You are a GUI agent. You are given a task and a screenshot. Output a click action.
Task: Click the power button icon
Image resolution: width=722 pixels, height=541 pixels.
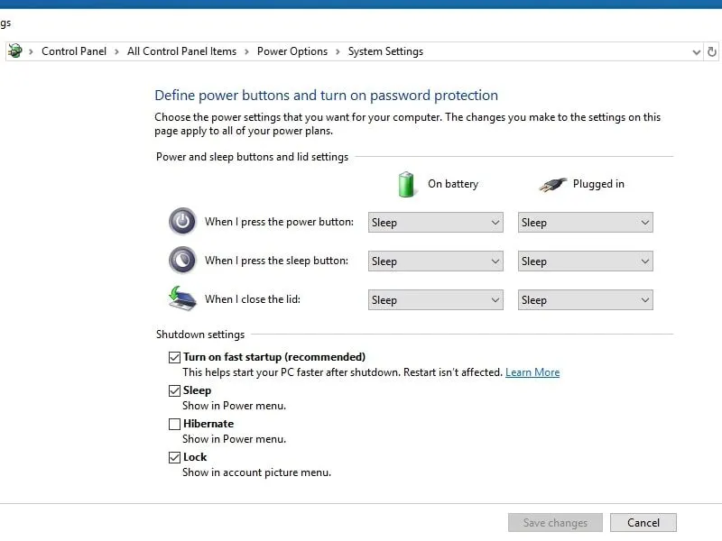[181, 221]
